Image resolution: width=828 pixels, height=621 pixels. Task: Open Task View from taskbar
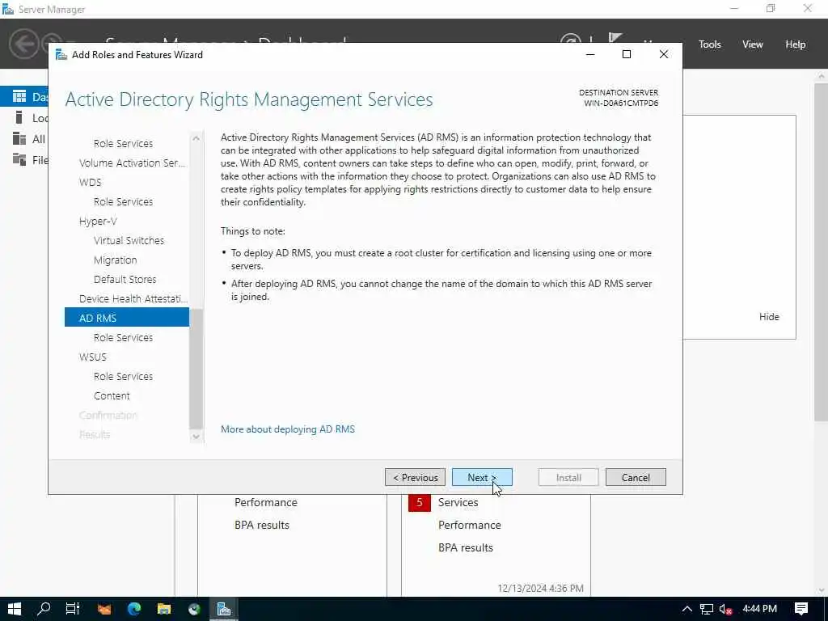(x=73, y=609)
